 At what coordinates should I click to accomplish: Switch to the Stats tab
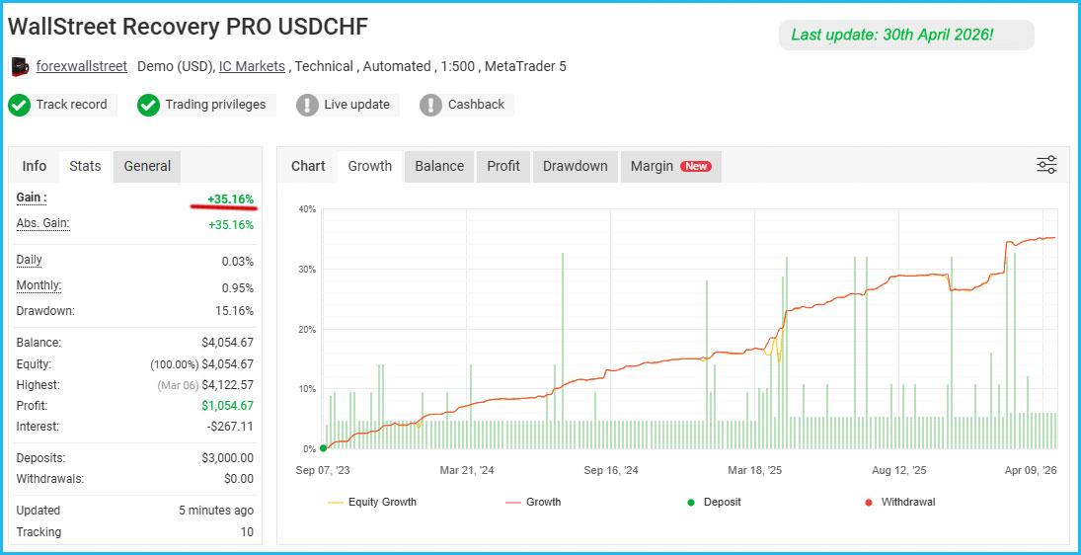click(x=86, y=166)
